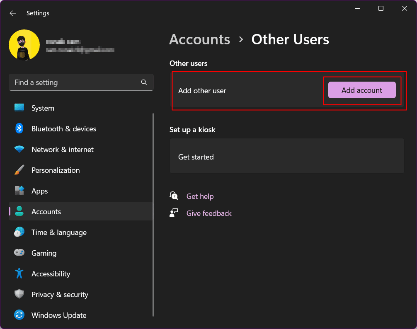Click the Accounts breadcrumb link
The width and height of the screenshot is (417, 329).
[x=199, y=40]
